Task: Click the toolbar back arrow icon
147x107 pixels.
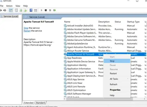Action: pos(1,10)
